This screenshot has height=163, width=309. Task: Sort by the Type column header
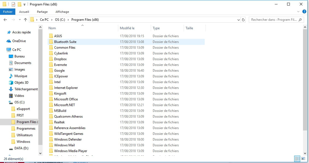167,28
